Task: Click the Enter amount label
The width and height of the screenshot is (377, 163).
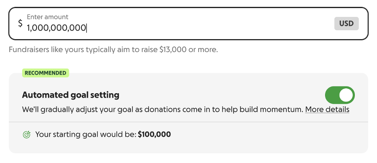Action: (x=48, y=17)
